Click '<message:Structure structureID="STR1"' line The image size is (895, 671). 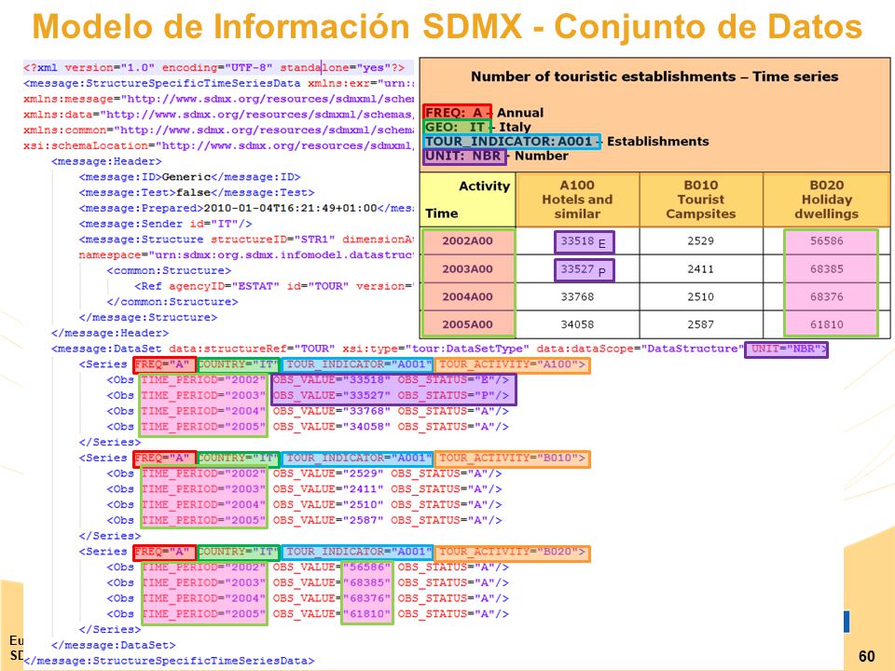(246, 240)
